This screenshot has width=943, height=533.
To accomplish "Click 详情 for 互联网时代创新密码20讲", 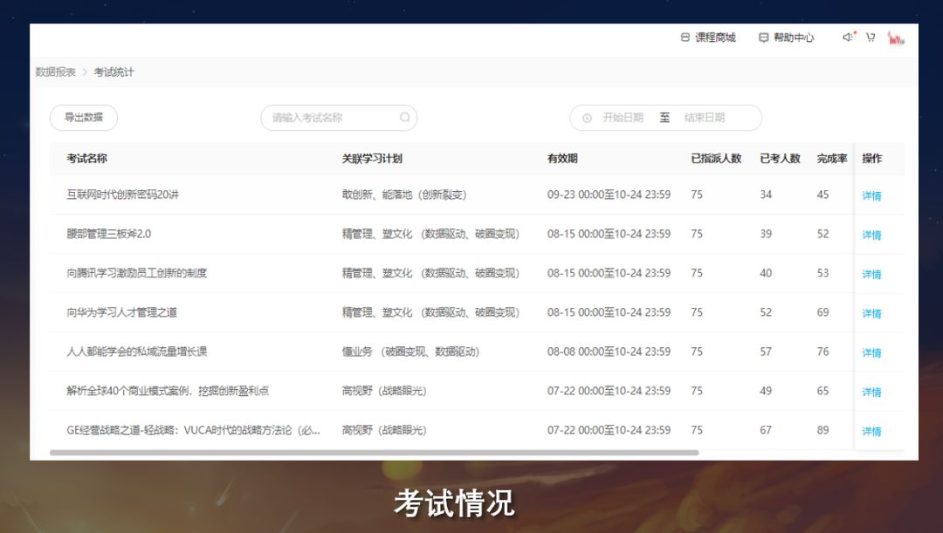I will 871,195.
